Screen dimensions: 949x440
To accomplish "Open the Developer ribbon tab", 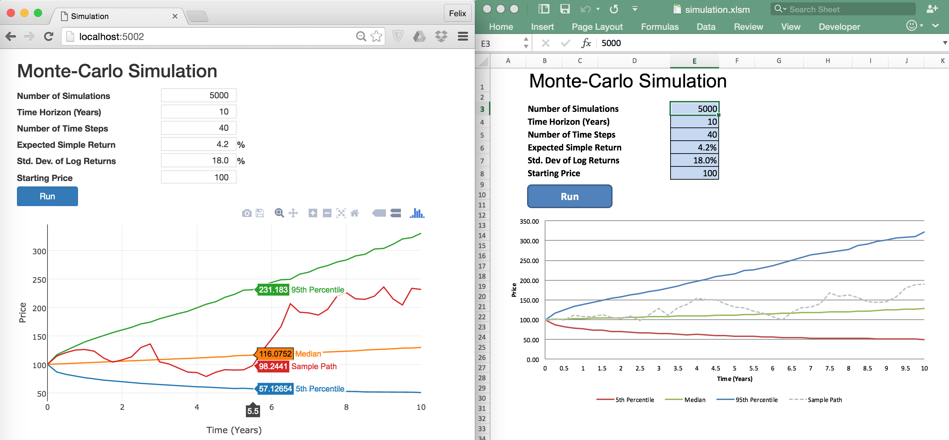I will click(x=839, y=26).
